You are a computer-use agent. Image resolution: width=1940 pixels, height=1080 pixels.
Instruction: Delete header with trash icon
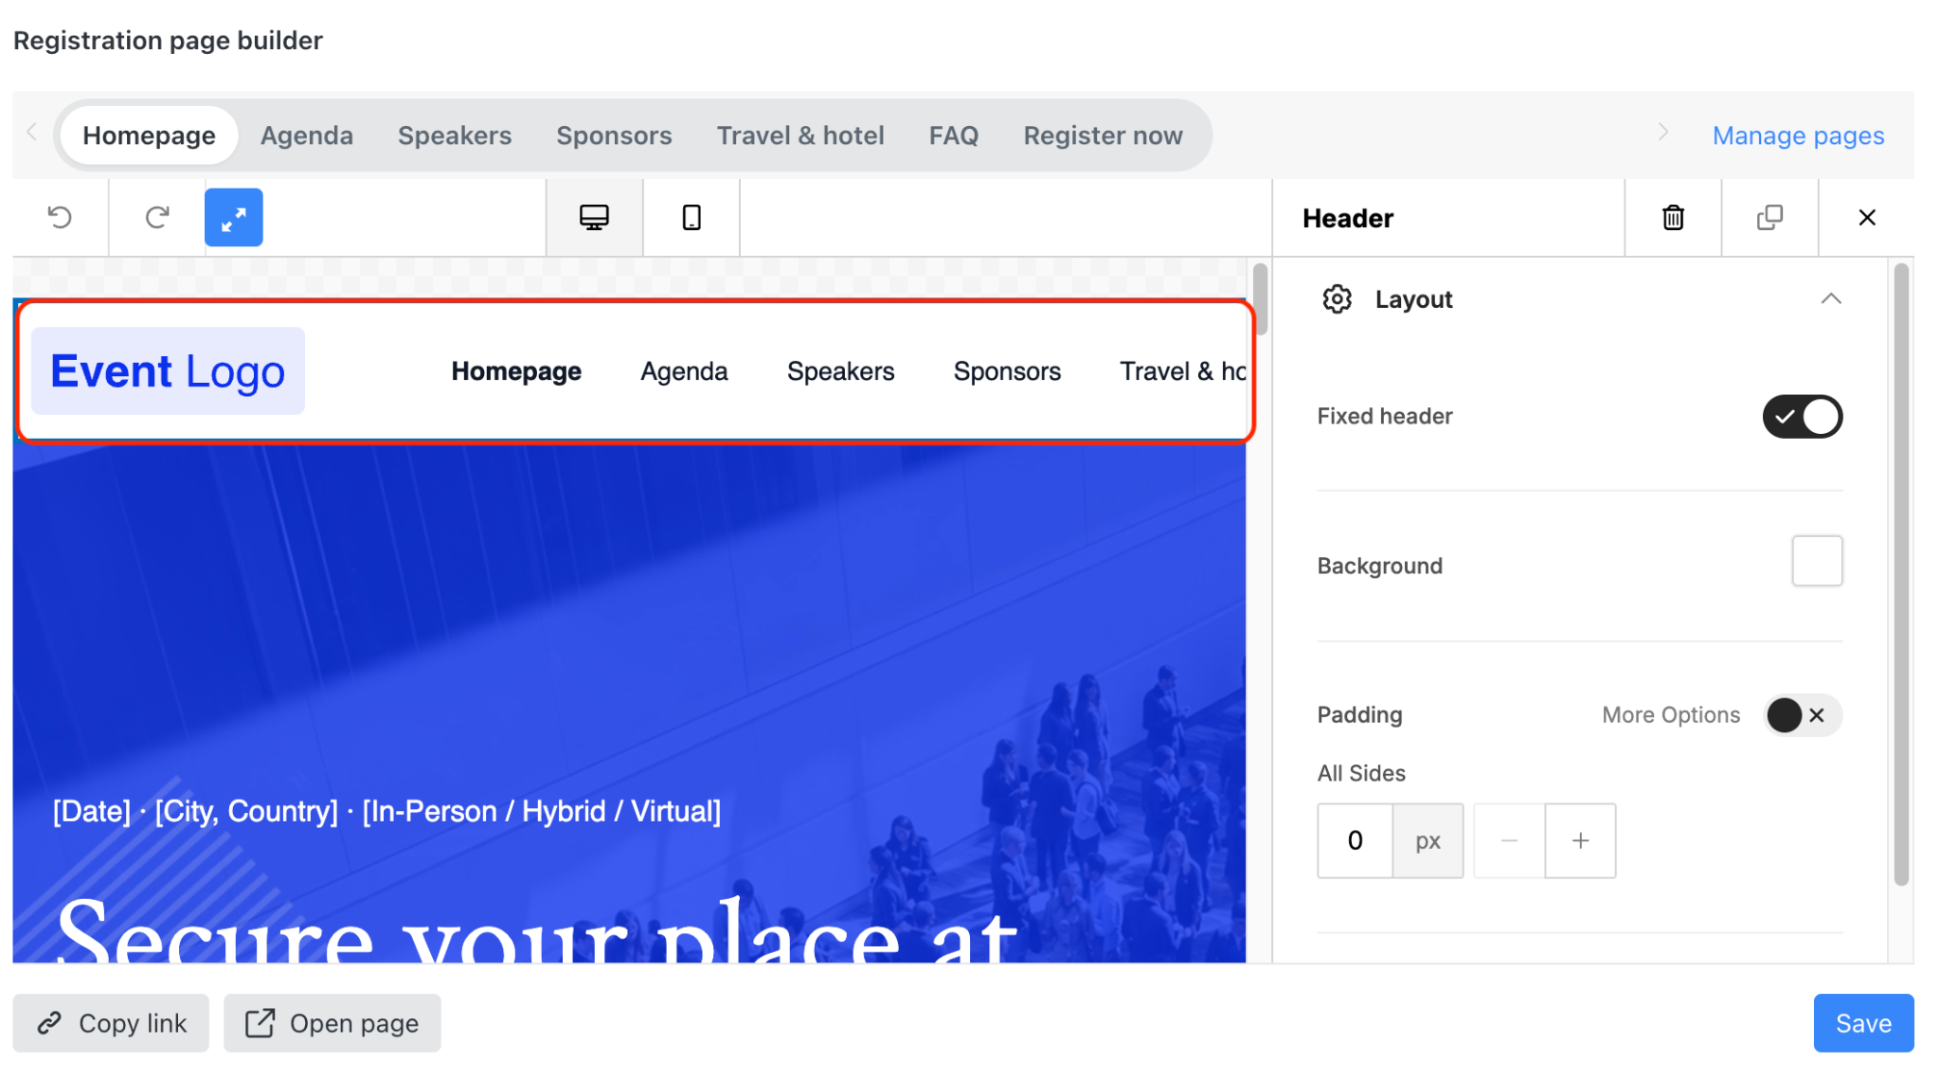(1673, 218)
